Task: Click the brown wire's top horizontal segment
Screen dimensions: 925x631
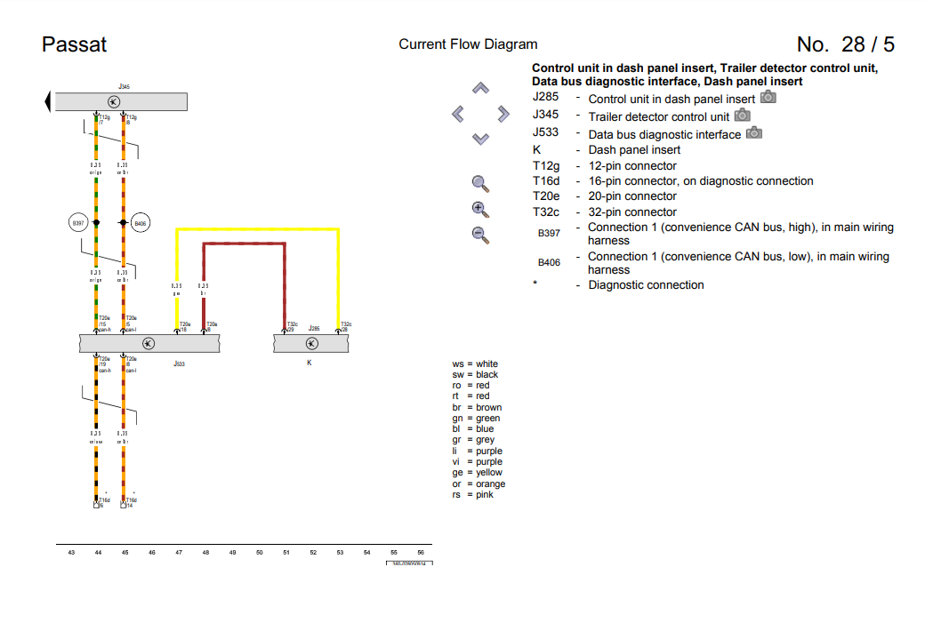Action: coord(245,243)
